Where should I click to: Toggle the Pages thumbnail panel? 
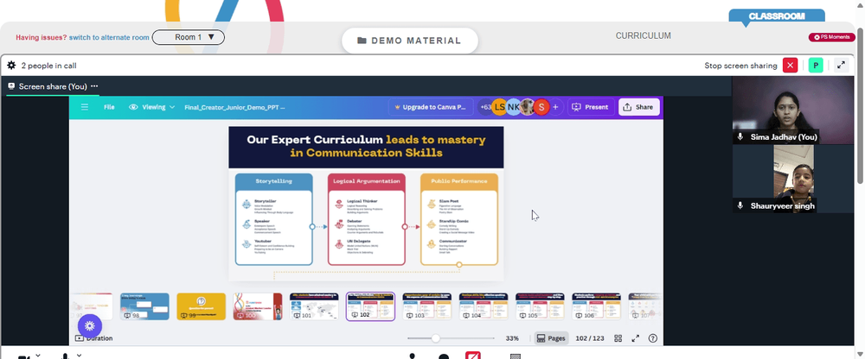550,338
